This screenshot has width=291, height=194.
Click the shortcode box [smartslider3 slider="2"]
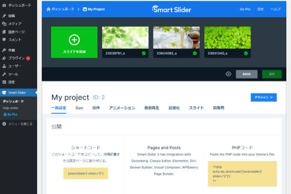[x=86, y=173]
